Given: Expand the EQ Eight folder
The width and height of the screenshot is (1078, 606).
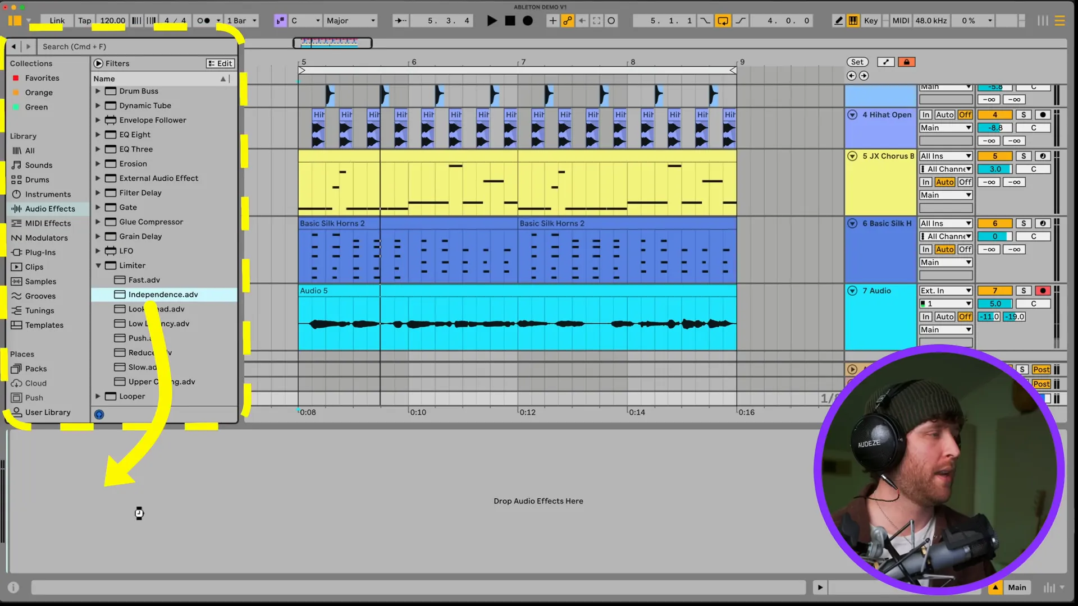Looking at the screenshot, I should click(x=98, y=135).
